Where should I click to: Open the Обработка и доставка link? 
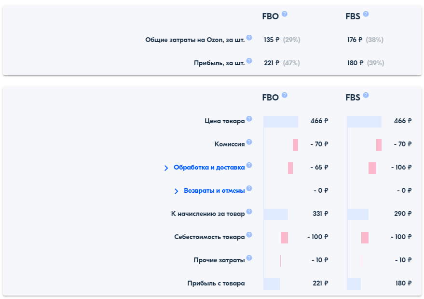209,168
